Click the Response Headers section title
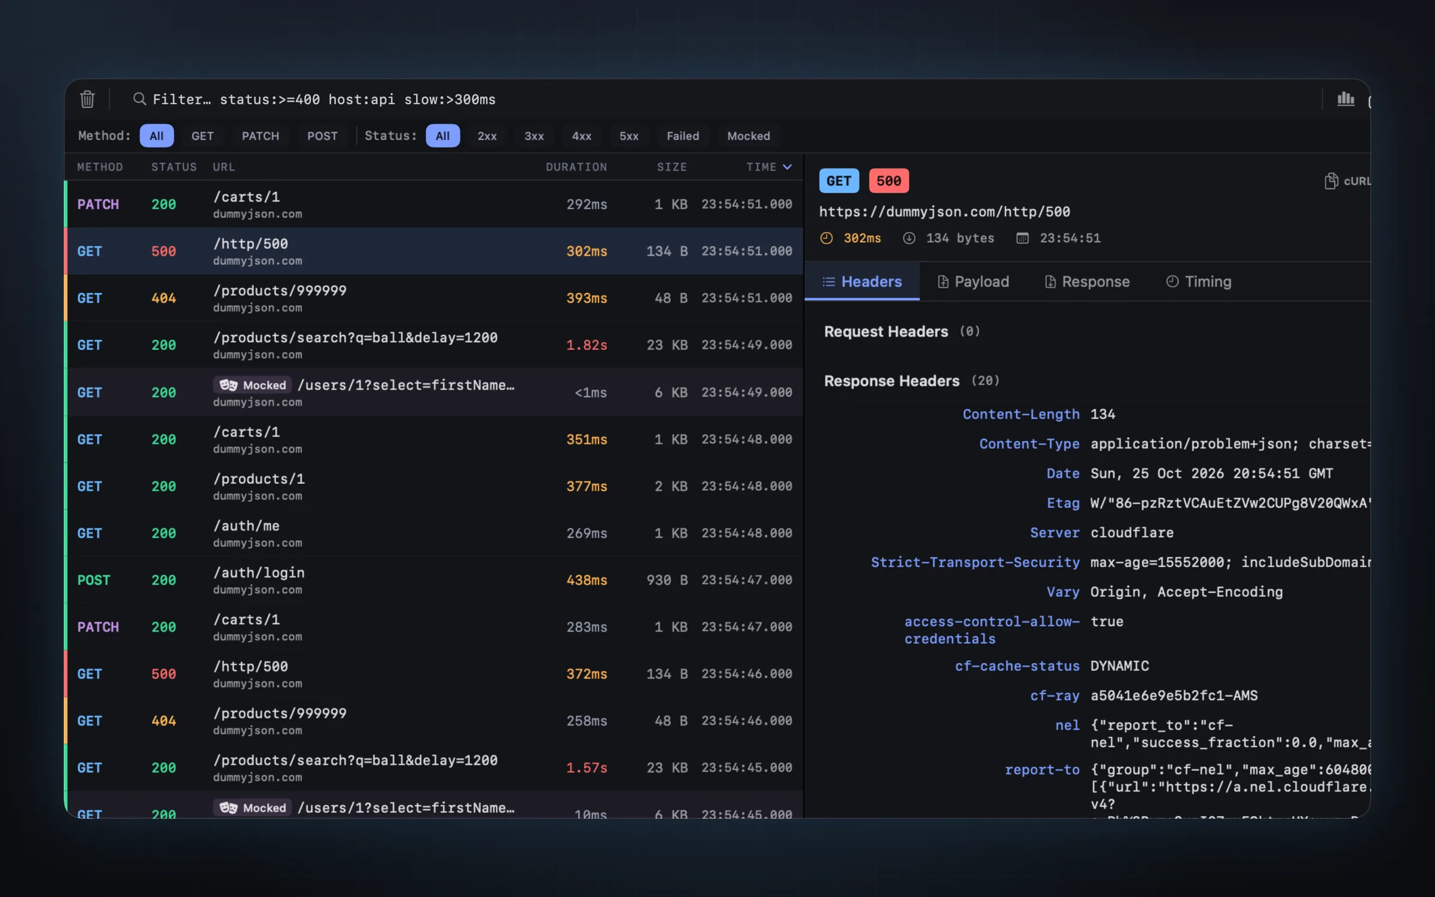 click(x=891, y=381)
